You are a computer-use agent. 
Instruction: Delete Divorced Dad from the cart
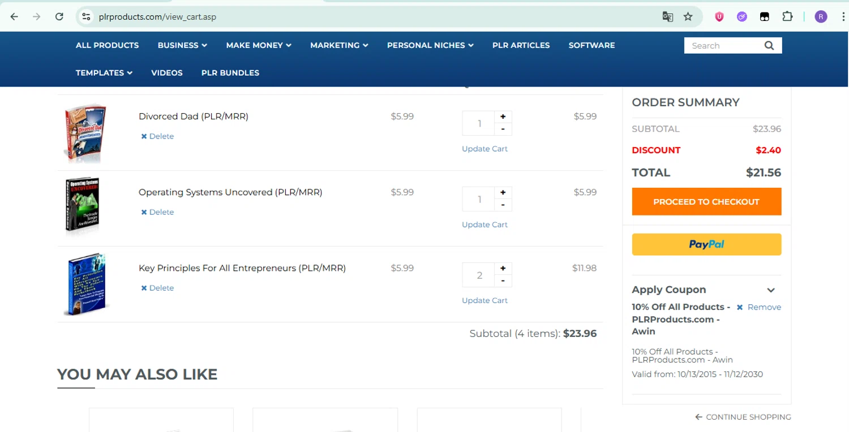[157, 136]
